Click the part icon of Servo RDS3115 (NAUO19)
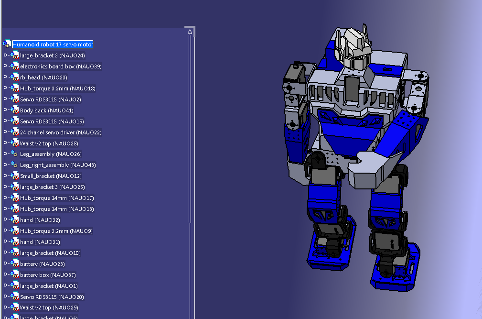Viewport: 482px width, 319px height. point(14,121)
